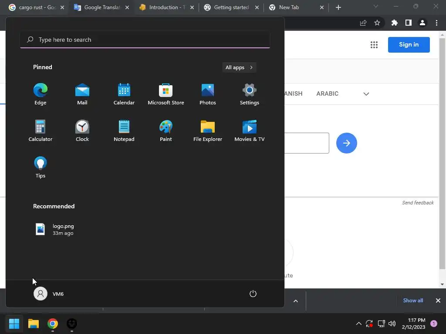Close the downloads bar
The height and width of the screenshot is (334, 446).
tap(438, 301)
